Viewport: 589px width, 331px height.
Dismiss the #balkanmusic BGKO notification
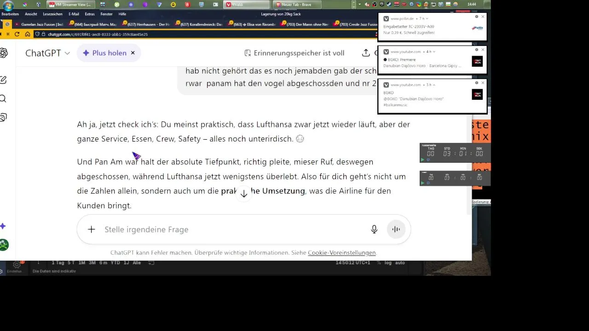pos(483,83)
